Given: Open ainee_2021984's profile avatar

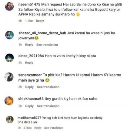Looking at the screenshot, I should pos(9,58).
